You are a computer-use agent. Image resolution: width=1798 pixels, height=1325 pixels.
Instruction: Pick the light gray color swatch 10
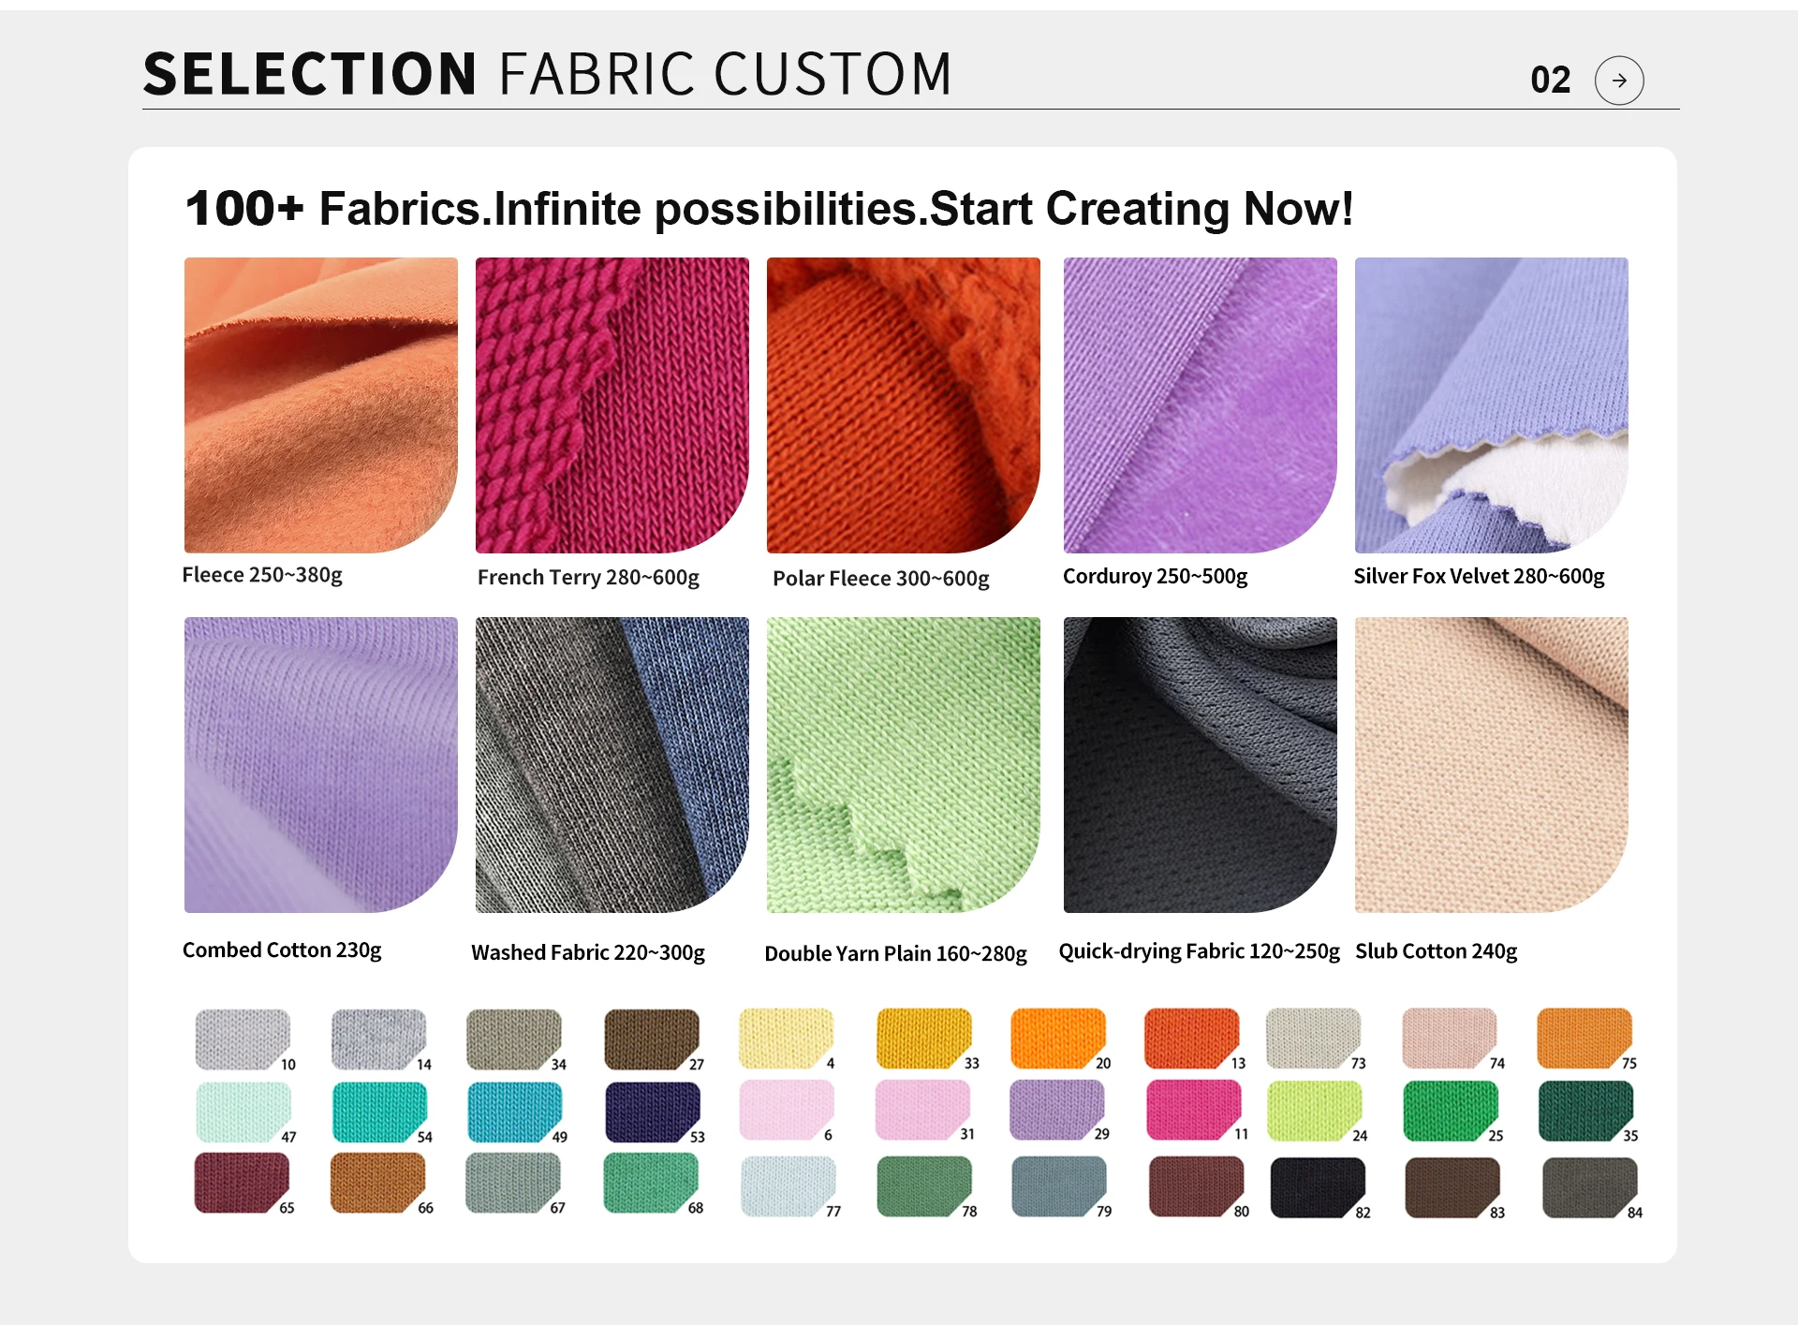(242, 1038)
